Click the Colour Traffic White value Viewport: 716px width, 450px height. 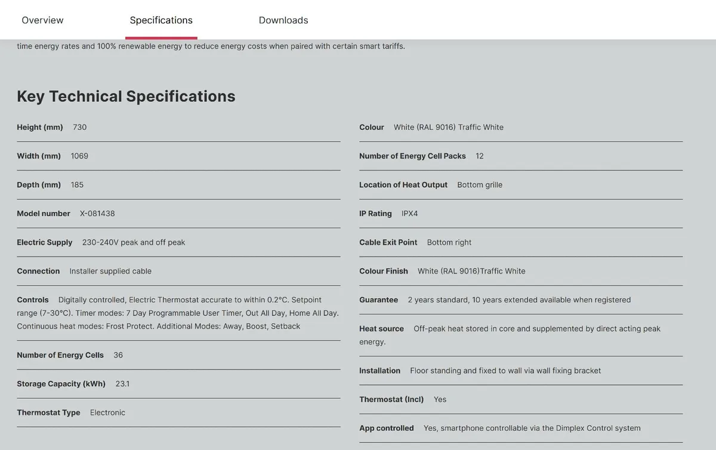click(449, 127)
